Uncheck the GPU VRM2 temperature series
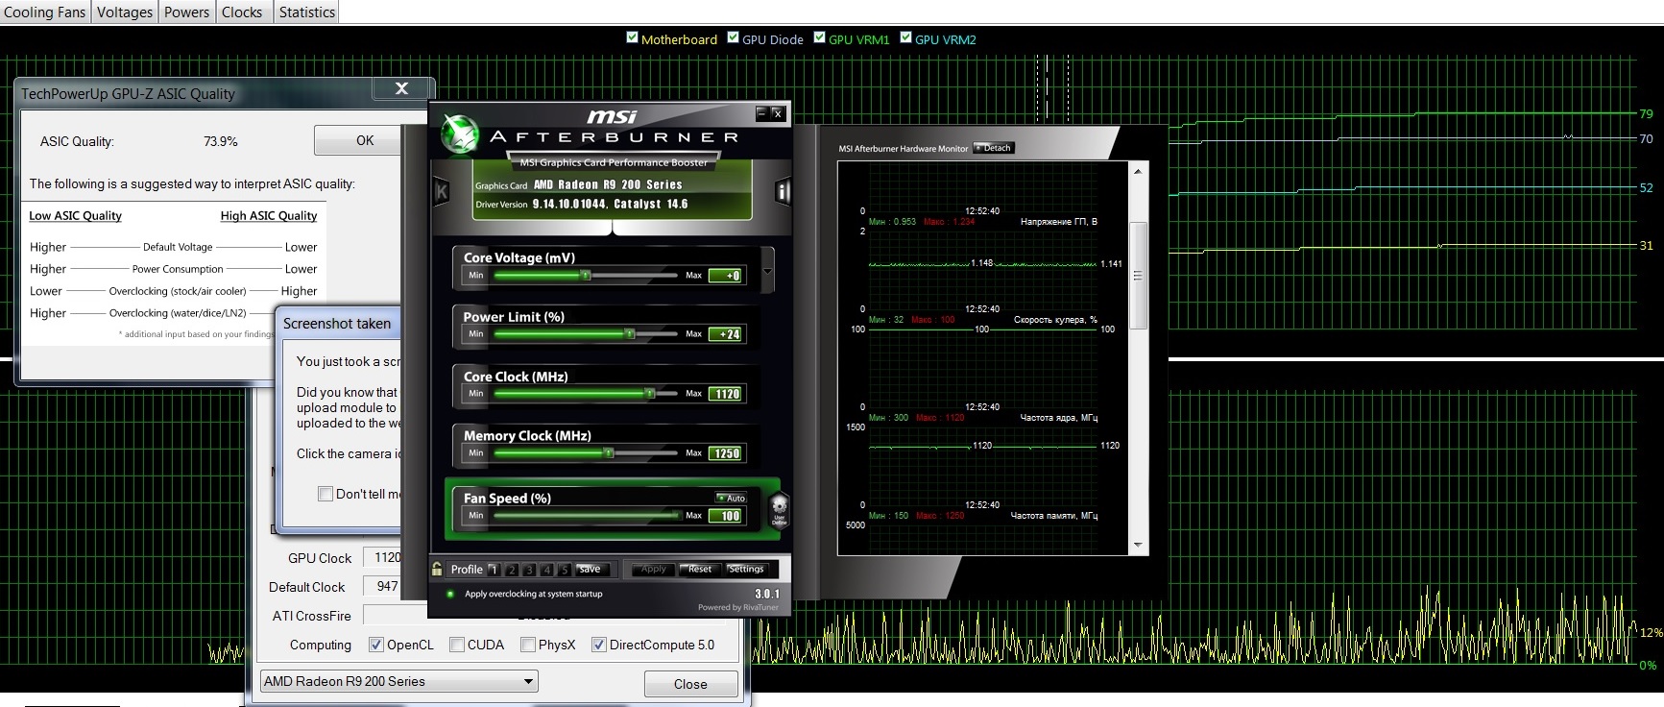Screen dimensions: 1664x707 905,38
